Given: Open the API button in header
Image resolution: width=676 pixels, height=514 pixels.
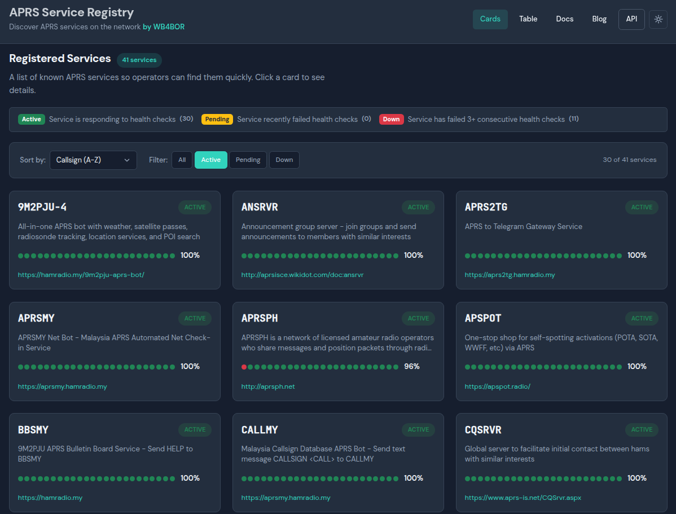Looking at the screenshot, I should pos(631,19).
